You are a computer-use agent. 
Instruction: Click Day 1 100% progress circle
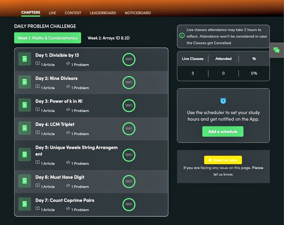pyautogui.click(x=129, y=59)
